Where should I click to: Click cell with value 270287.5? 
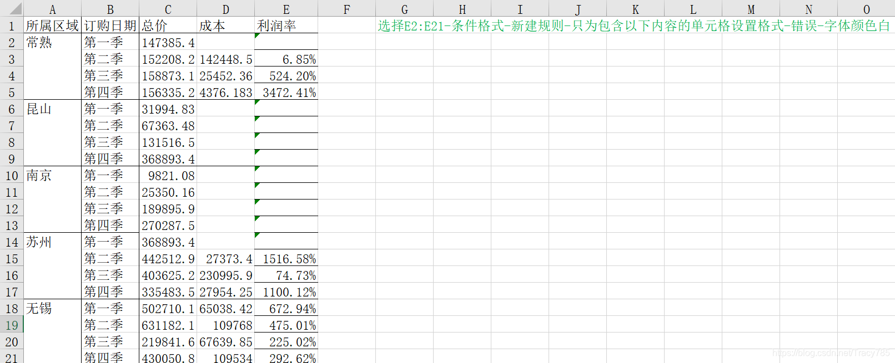(x=168, y=225)
